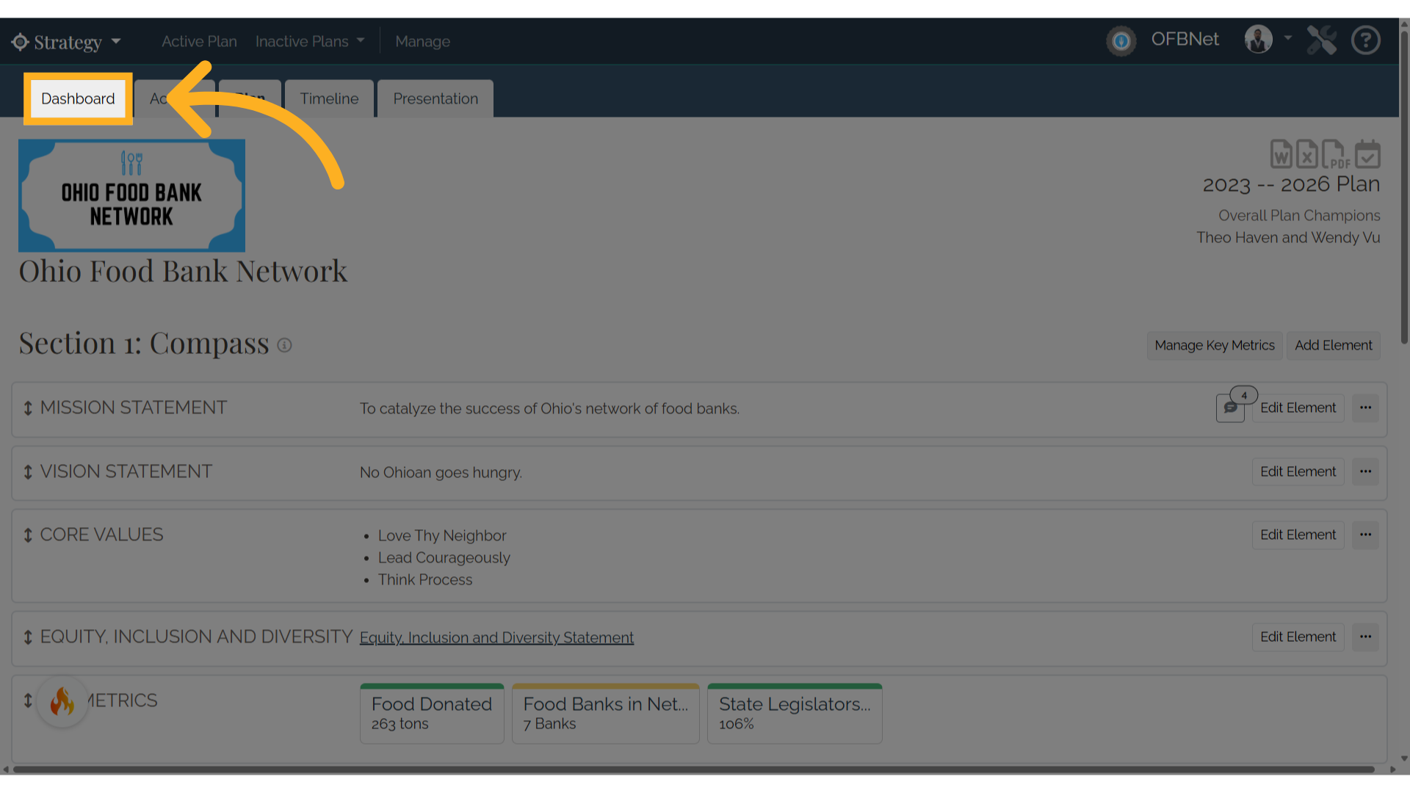Grab the Vision Statement reorder handle
Screen dimensions: 1410x793
click(28, 472)
